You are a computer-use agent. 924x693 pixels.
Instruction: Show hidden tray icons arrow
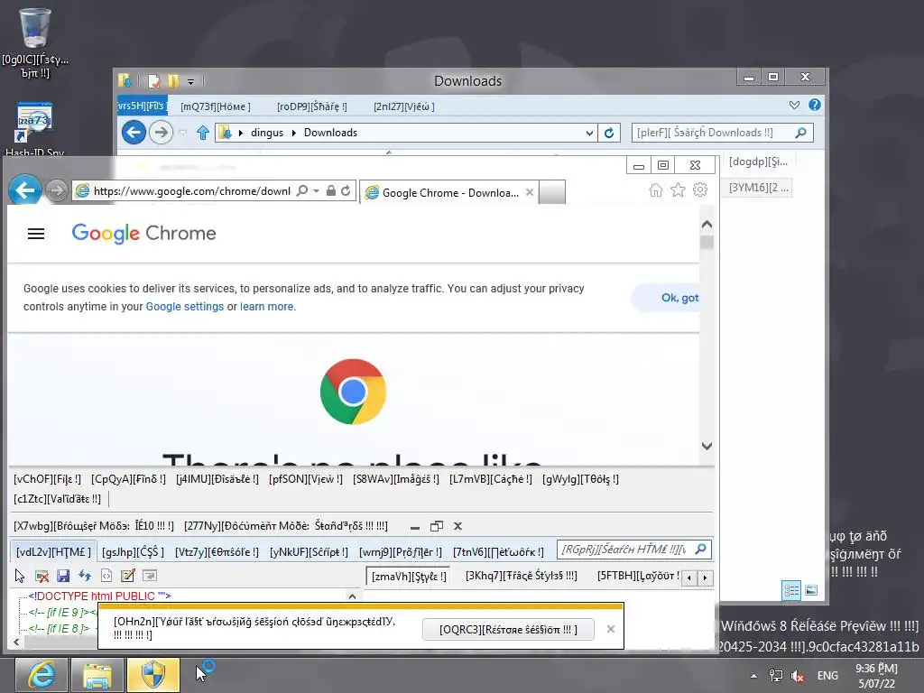(x=753, y=676)
